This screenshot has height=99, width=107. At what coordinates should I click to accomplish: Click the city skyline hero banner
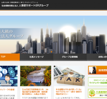(x=53, y=35)
